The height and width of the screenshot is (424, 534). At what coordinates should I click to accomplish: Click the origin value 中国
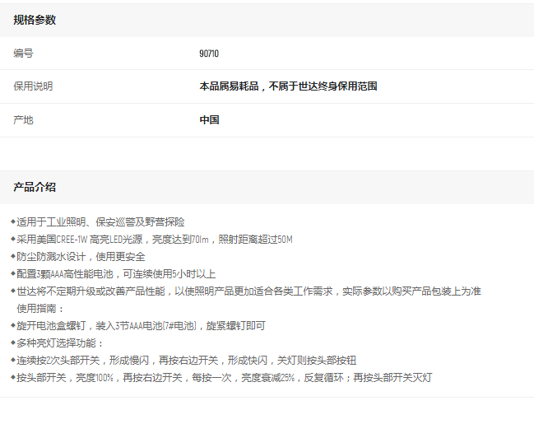click(209, 120)
